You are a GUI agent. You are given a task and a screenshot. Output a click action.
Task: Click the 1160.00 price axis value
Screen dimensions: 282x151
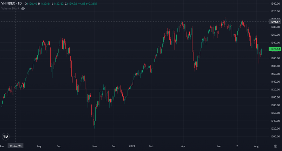coord(275,74)
